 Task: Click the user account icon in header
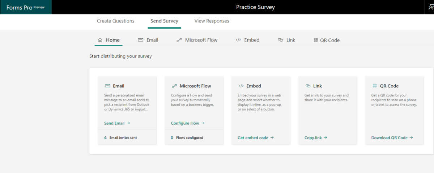[431, 7]
